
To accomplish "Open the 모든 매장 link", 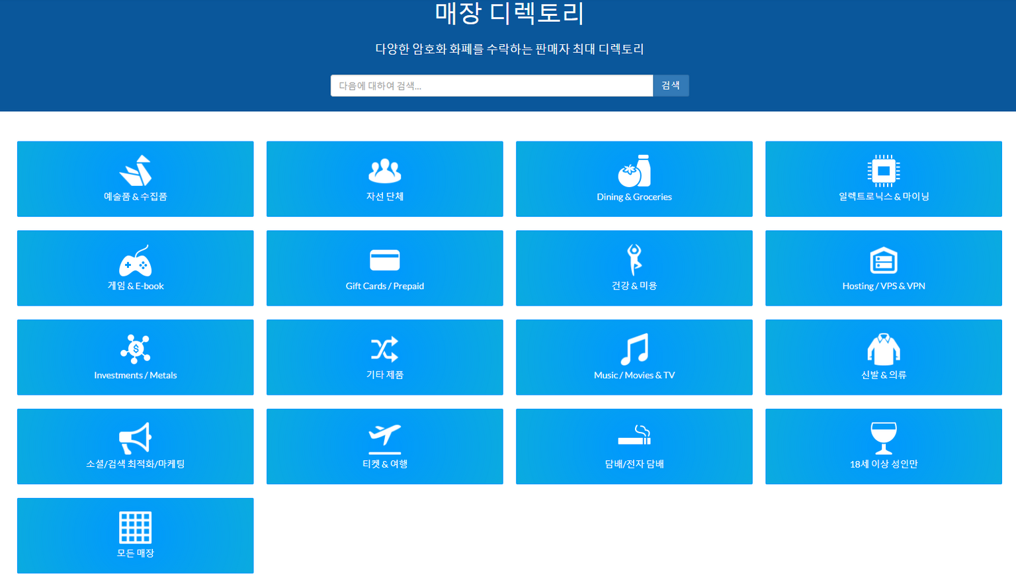I will click(x=136, y=536).
